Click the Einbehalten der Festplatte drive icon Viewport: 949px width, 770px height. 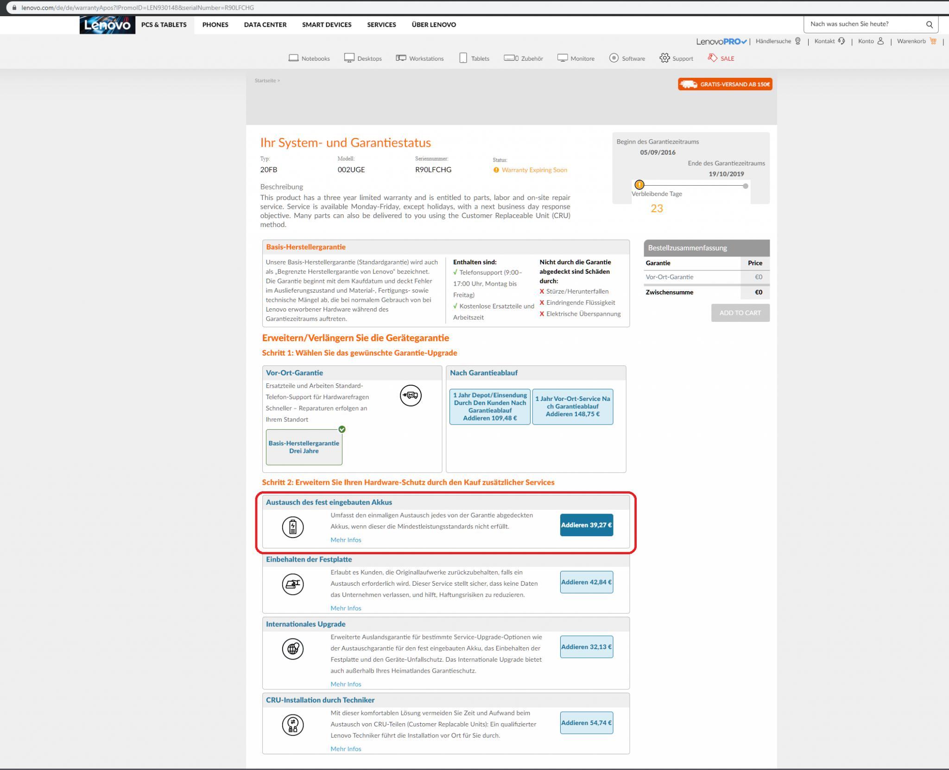[x=293, y=584]
